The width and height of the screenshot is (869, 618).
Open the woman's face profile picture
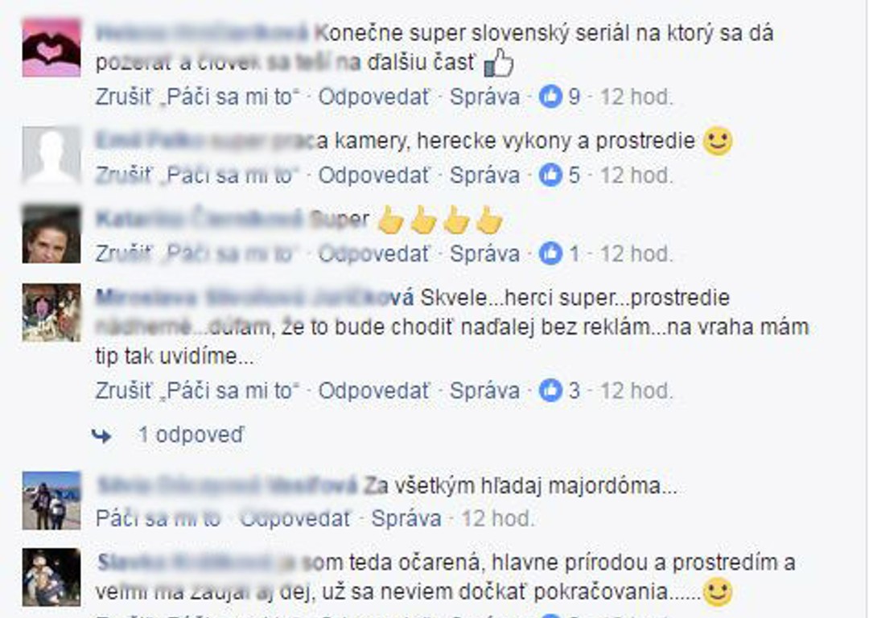(51, 234)
